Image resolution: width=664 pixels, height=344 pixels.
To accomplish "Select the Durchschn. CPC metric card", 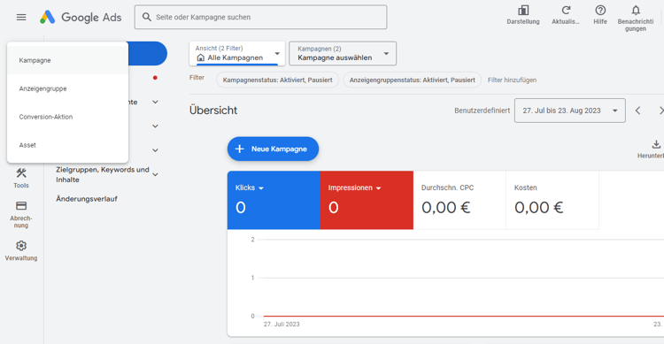I will 459,200.
